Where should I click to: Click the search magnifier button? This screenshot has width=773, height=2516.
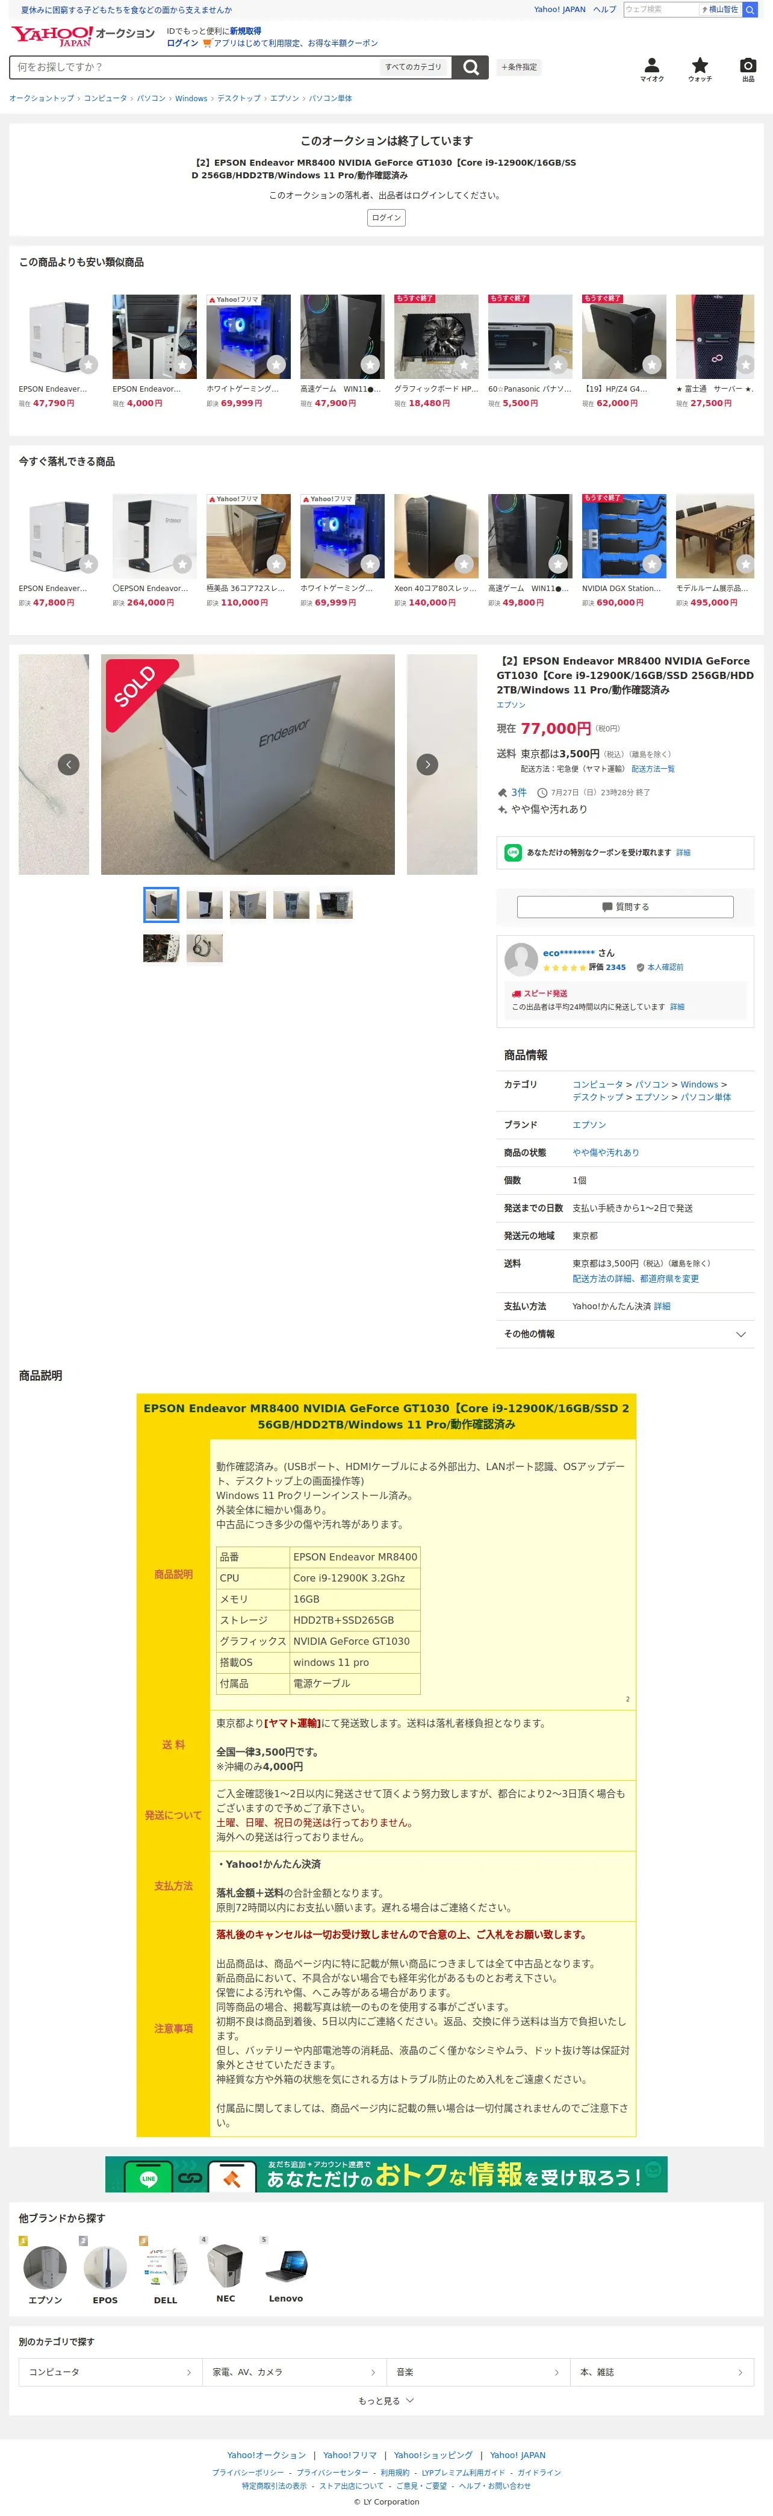click(470, 67)
